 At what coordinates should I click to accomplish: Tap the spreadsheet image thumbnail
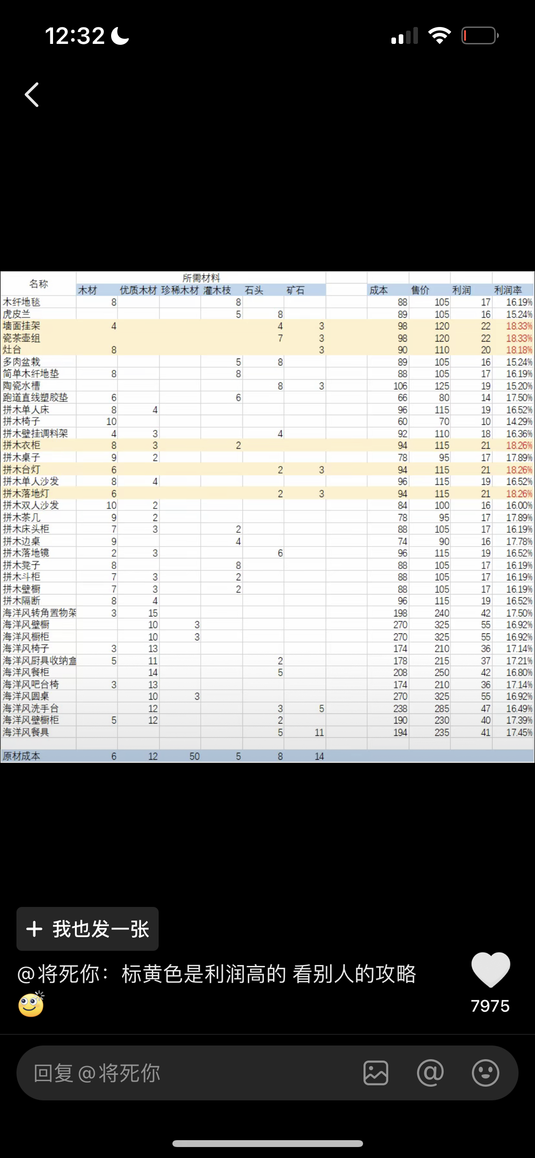click(267, 517)
